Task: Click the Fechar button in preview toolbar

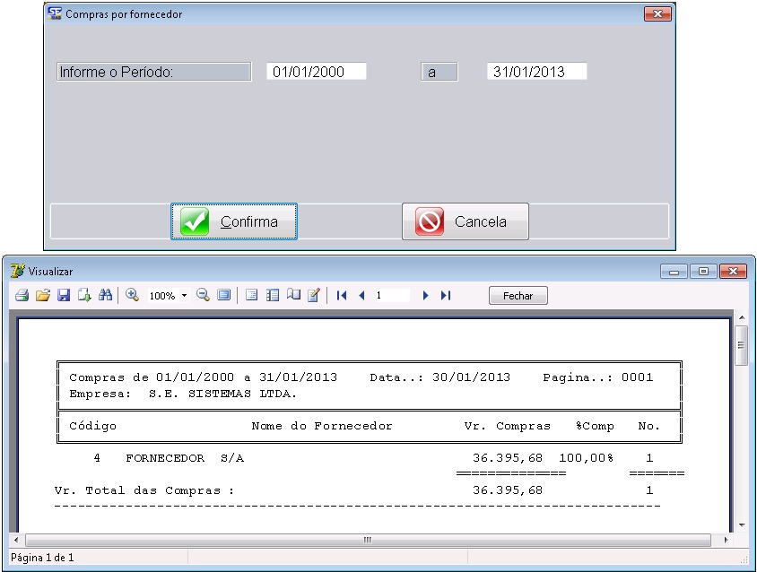Action: (518, 296)
